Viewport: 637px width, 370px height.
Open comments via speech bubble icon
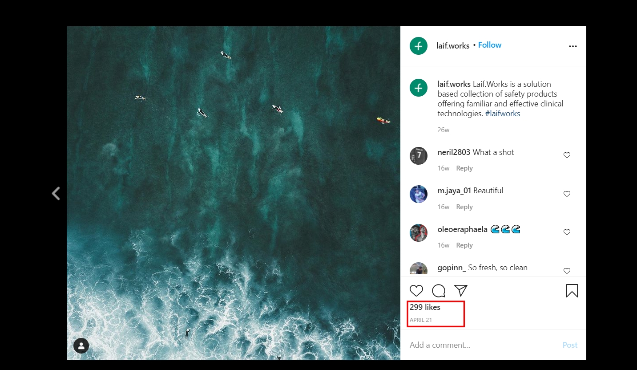[439, 291]
